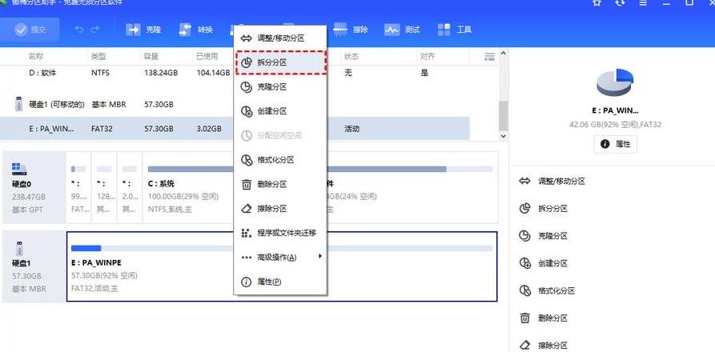Click 克隆分区 in the right panel
Viewport: 715px width, 352px height.
pyautogui.click(x=544, y=236)
